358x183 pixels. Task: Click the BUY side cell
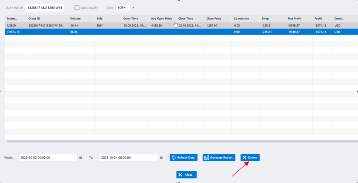108,25
